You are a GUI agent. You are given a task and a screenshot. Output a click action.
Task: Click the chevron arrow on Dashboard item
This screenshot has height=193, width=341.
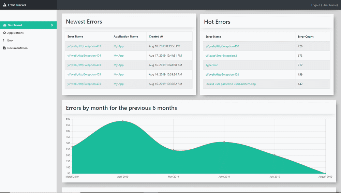[52, 25]
